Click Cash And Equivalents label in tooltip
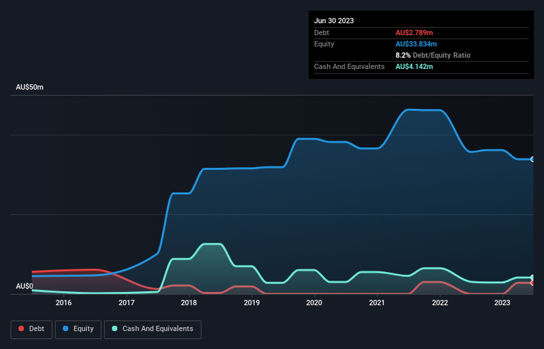The width and height of the screenshot is (544, 349). 349,66
